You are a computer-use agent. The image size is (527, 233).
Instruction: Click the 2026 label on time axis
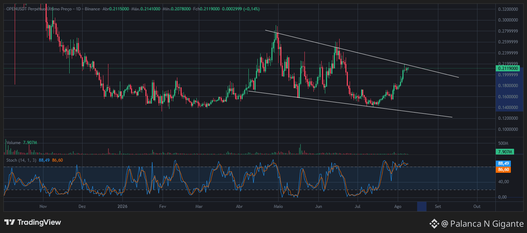tap(122, 206)
